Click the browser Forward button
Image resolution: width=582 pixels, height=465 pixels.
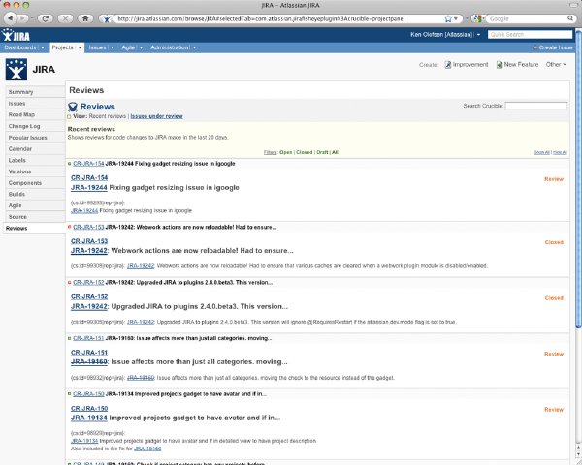(x=22, y=18)
